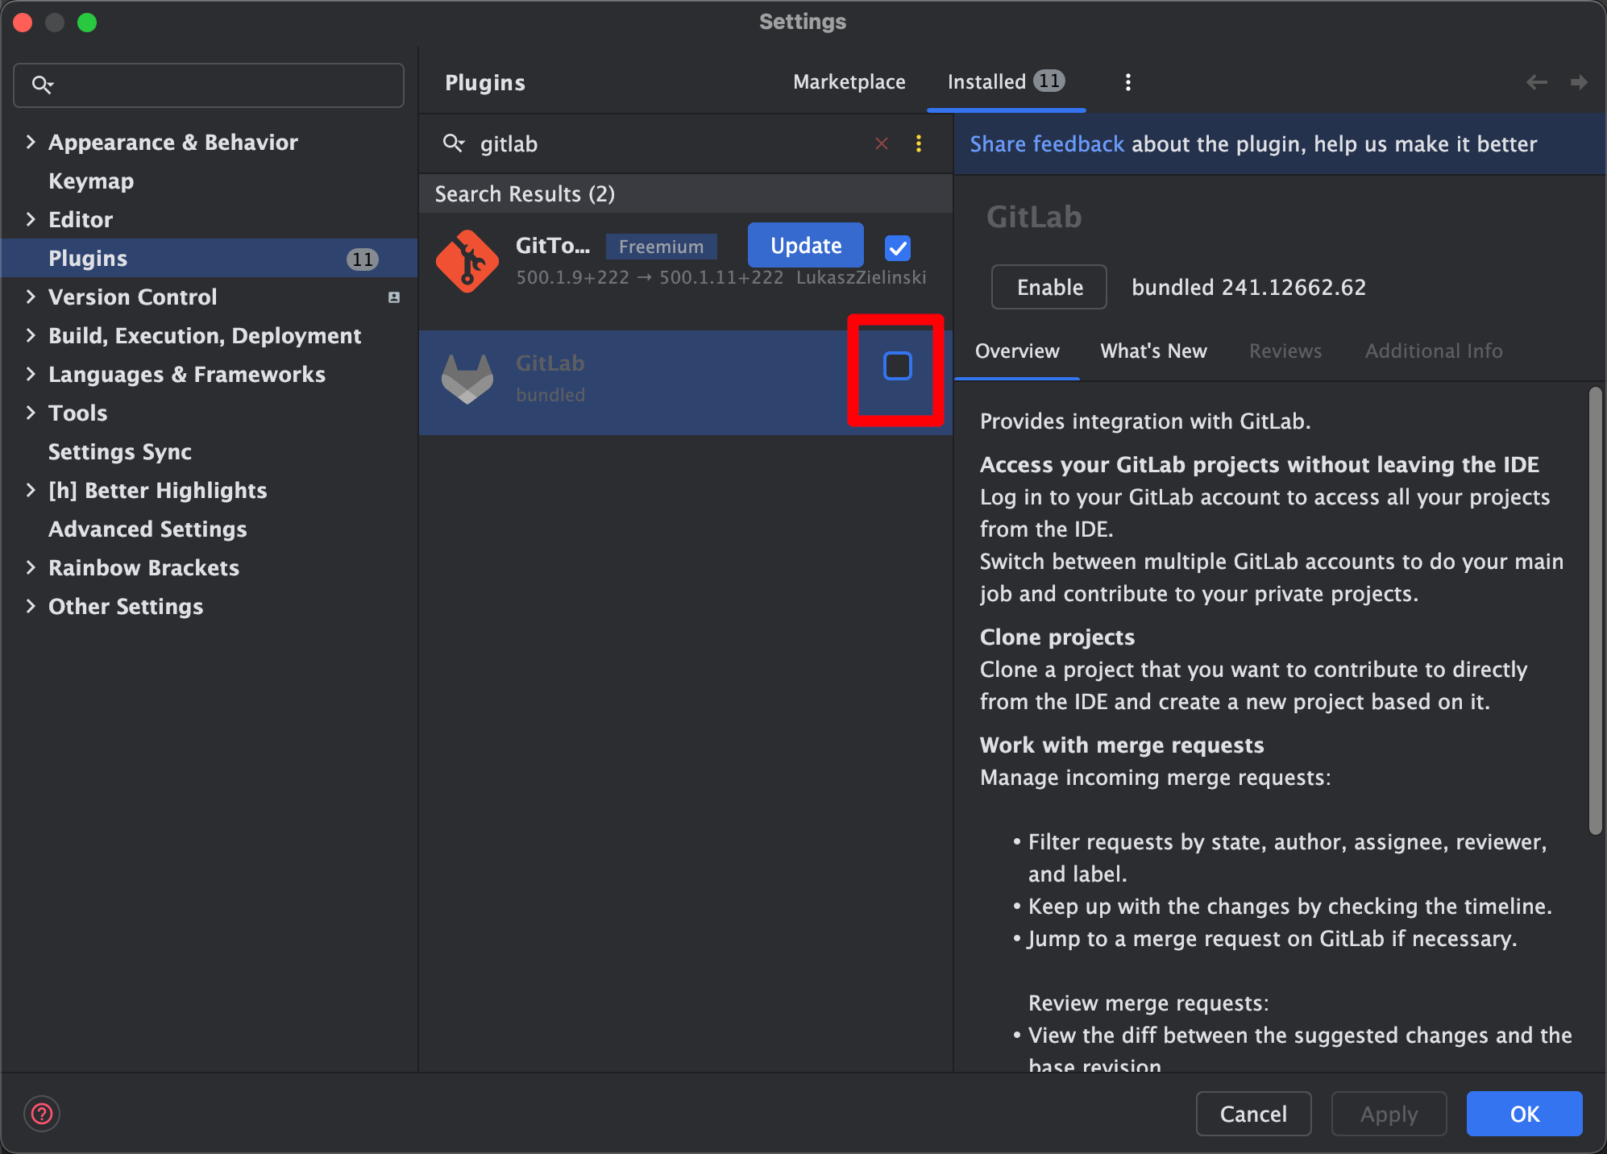Image resolution: width=1607 pixels, height=1154 pixels.
Task: Expand Rainbow Brackets settings node
Action: pos(31,568)
